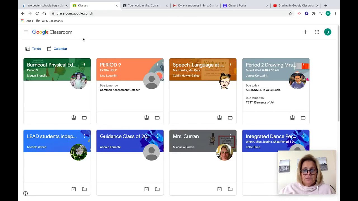Click Megan Brunelle's teacher photo
The width and height of the screenshot is (358, 201).
79,81
